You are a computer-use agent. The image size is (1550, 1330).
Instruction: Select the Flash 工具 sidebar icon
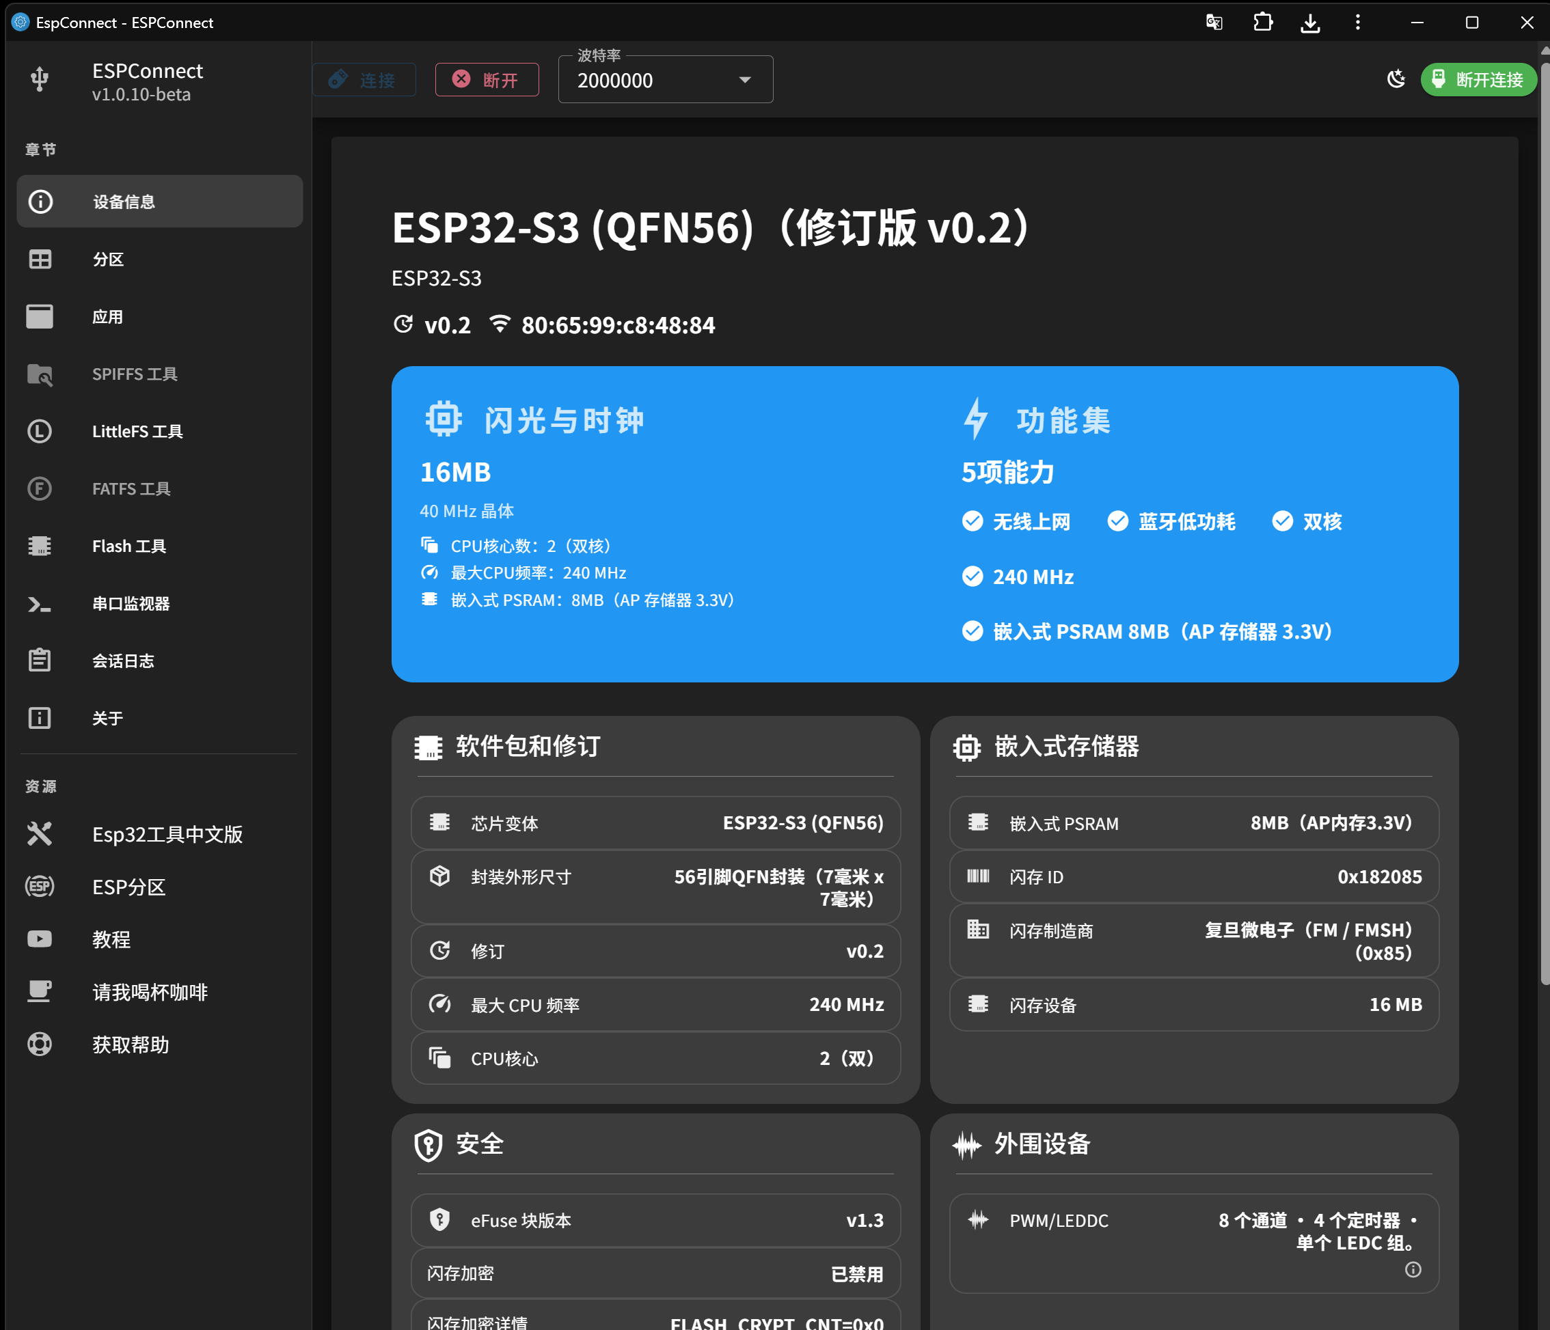[40, 546]
